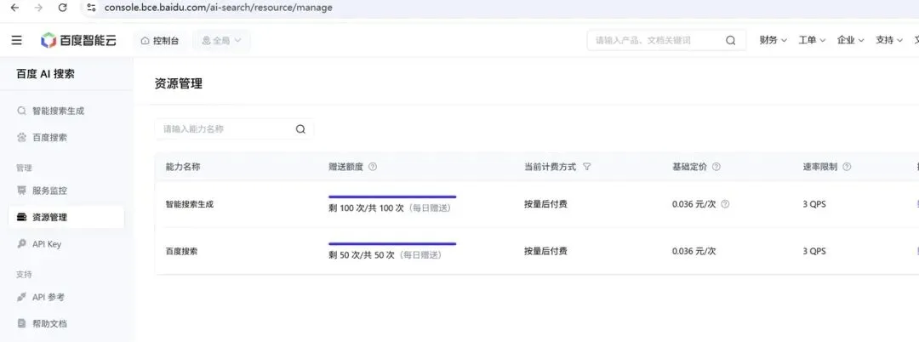The image size is (919, 342).
Task: Click the search icon beside sidebar 智能搜索生成
Action: click(21, 111)
